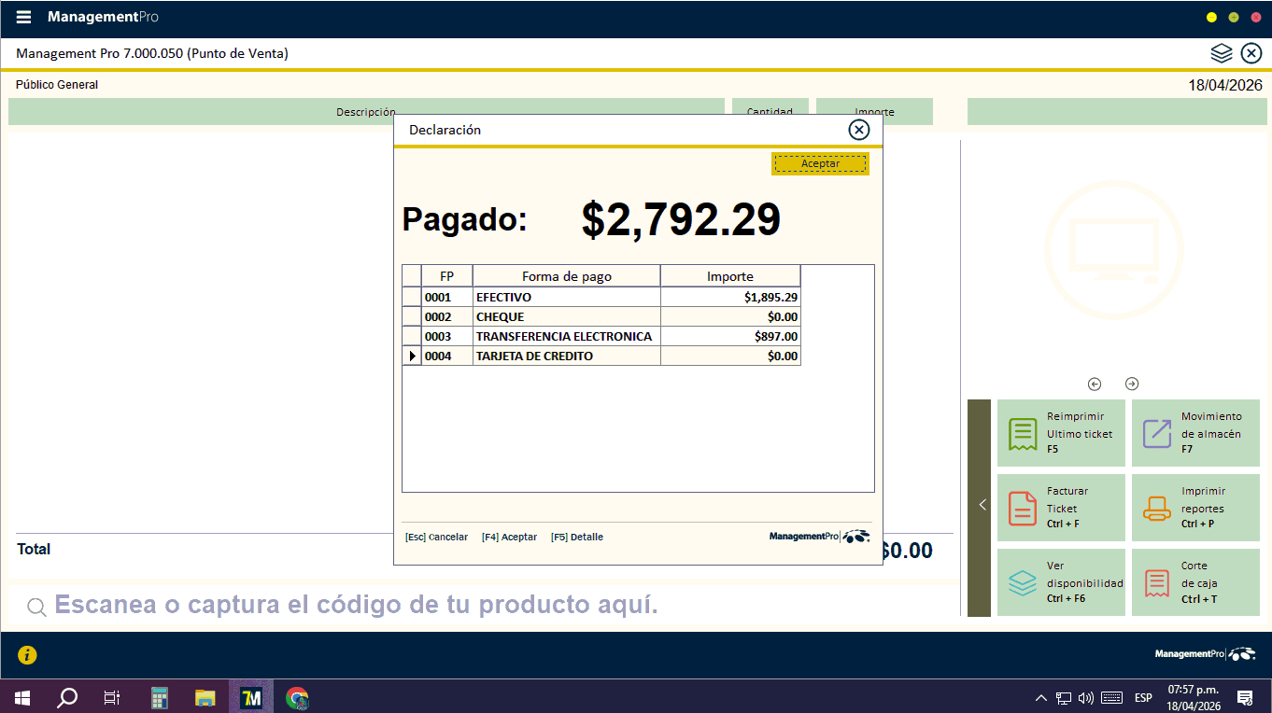Click the yellow information icon

click(28, 655)
